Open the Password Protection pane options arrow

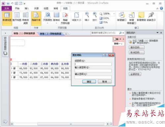coord(157,33)
